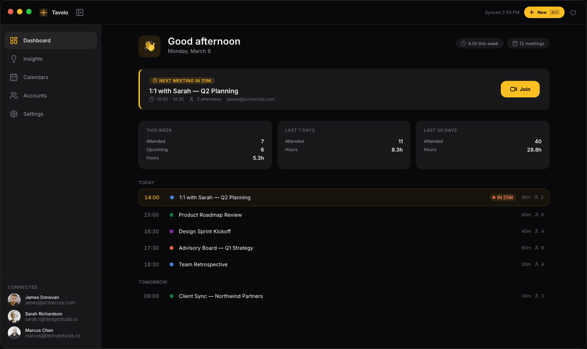Select the Dashboard grid icon in sidebar

[x=14, y=40]
